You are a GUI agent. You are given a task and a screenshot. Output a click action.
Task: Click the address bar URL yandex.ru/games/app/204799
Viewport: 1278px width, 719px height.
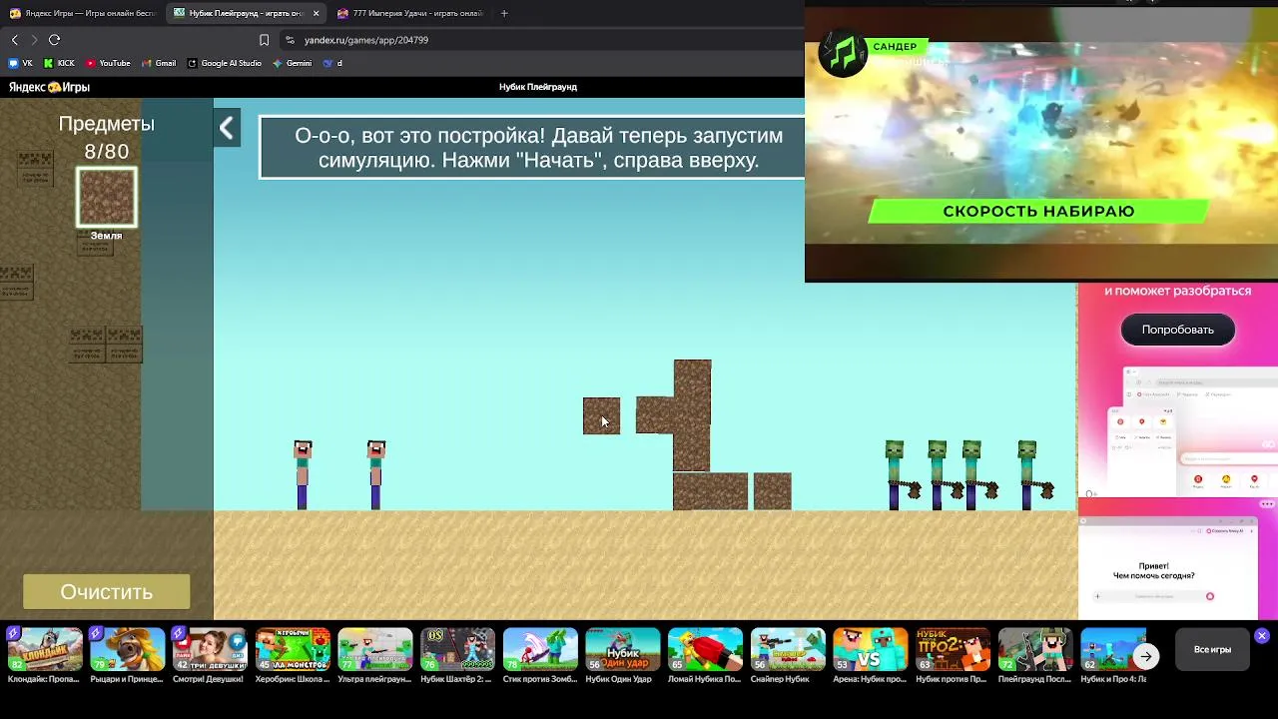[x=366, y=40]
